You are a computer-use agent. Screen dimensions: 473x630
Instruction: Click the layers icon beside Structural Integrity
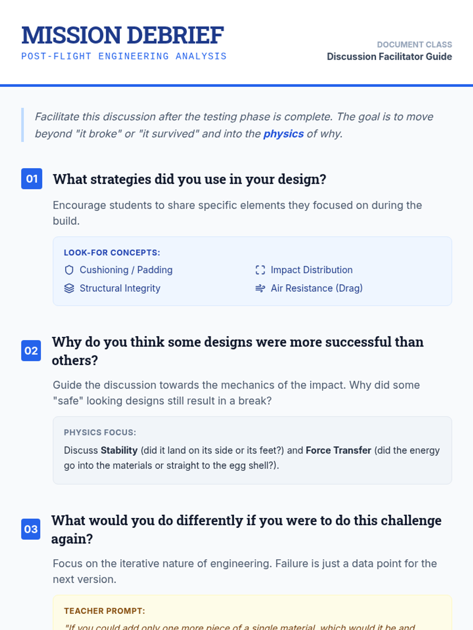(69, 288)
